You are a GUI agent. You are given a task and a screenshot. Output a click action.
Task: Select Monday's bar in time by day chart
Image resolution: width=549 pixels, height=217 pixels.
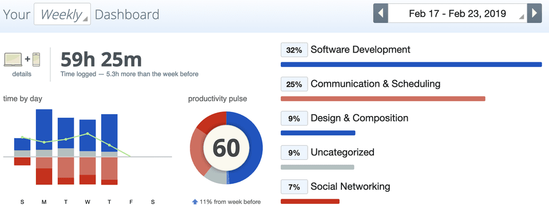pyautogui.click(x=44, y=147)
